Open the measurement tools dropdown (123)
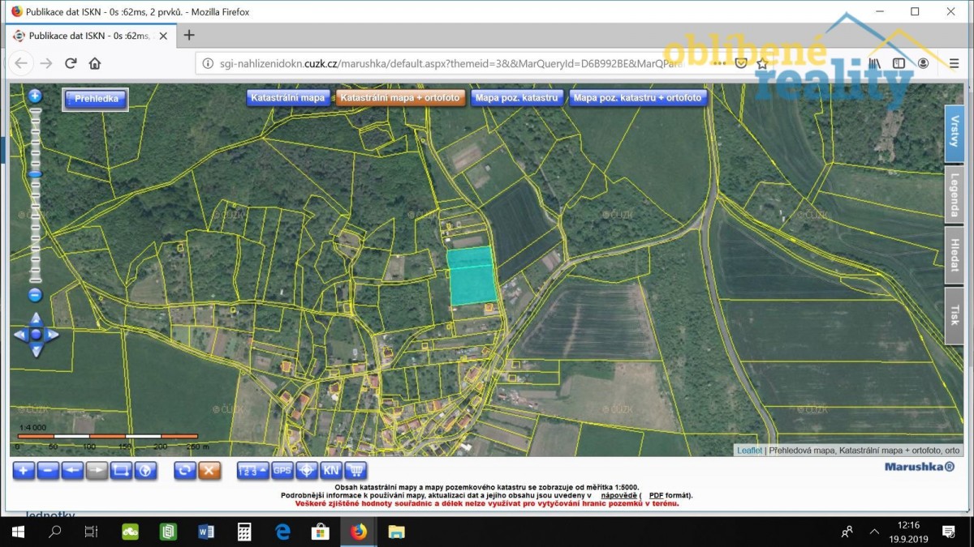 252,470
